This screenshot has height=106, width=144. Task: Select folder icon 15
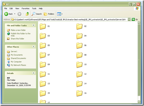(x=43, y=93)
